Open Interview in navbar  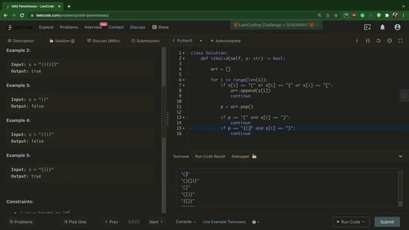93,27
